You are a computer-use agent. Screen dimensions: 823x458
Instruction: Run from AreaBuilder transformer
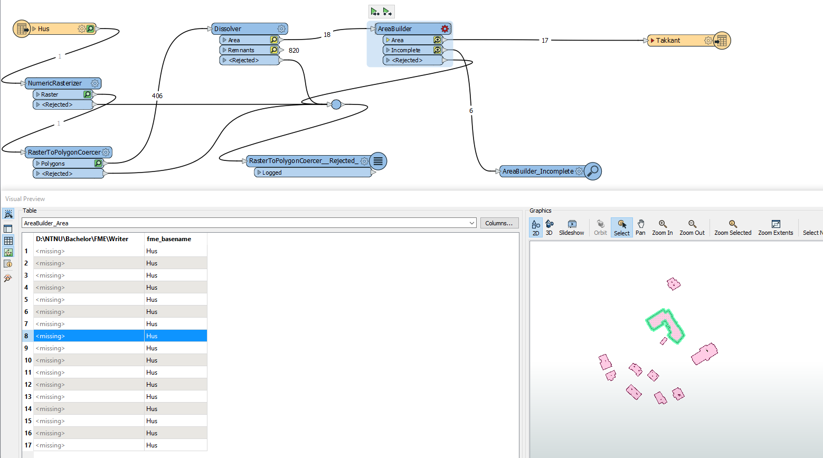pyautogui.click(x=387, y=12)
